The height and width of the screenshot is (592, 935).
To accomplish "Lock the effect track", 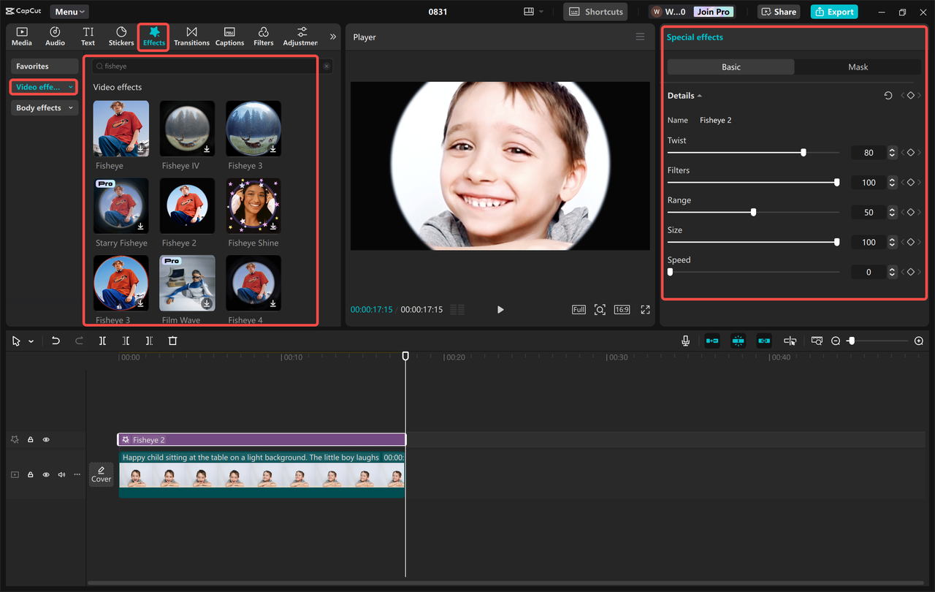I will click(31, 440).
